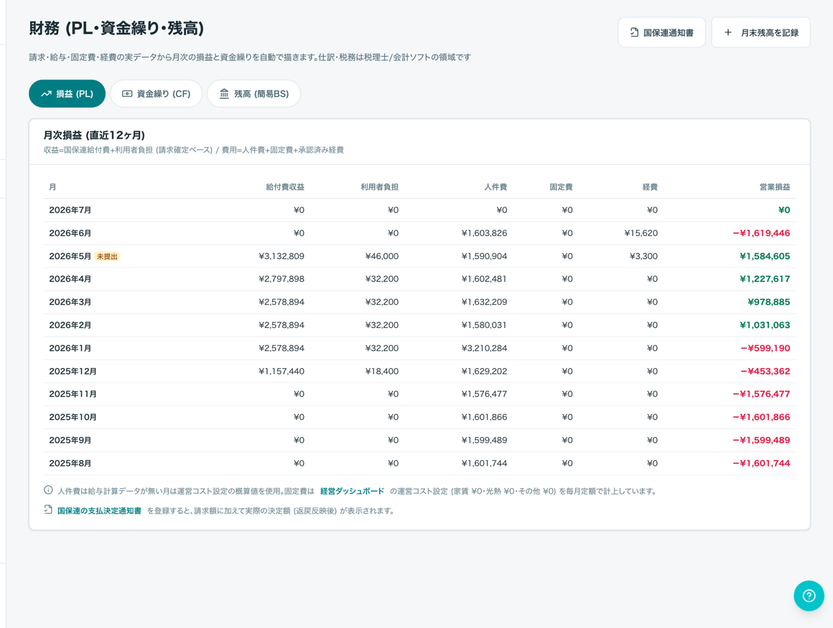833x628 pixels.
Task: Open the 国保連の支払決定通知書 link
Action: coord(99,511)
